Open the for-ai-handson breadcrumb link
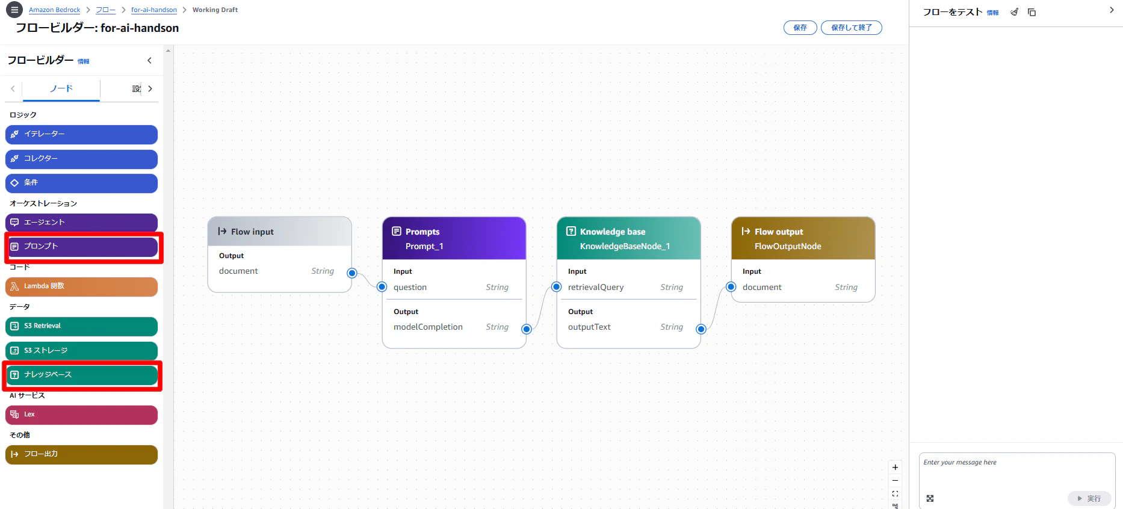 click(154, 10)
